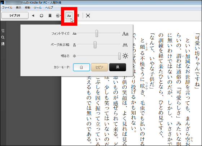Click narrow page width icon

[x=74, y=45]
